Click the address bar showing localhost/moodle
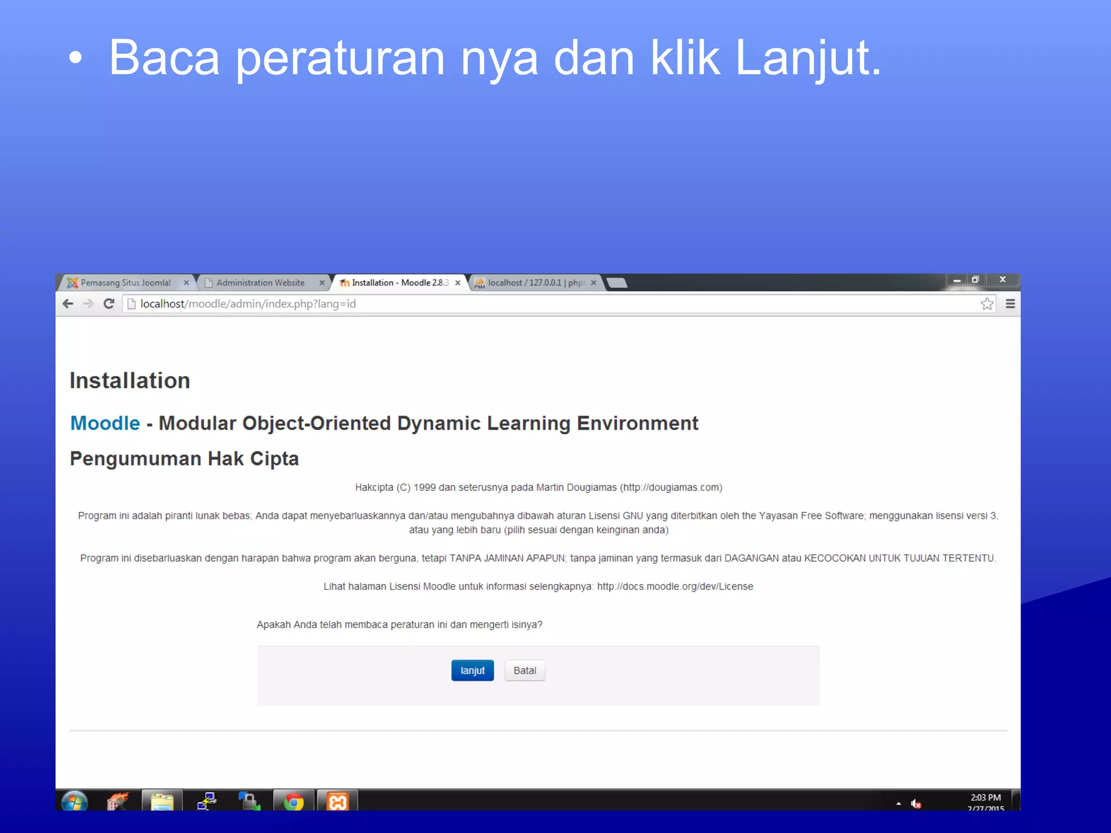 click(x=559, y=304)
